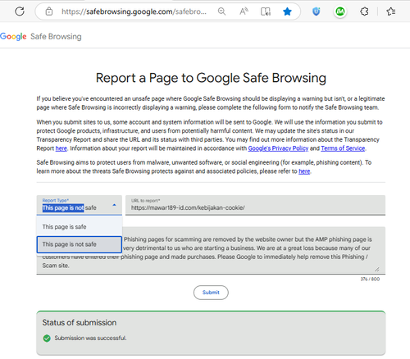410x359 pixels.
Task: Click the Transparency Report 'here' link
Action: [x=61, y=148]
